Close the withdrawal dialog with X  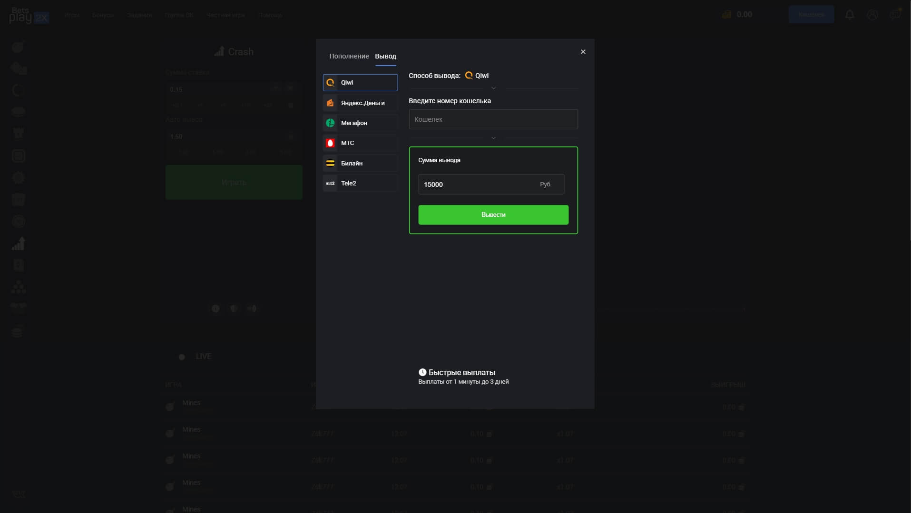[583, 52]
